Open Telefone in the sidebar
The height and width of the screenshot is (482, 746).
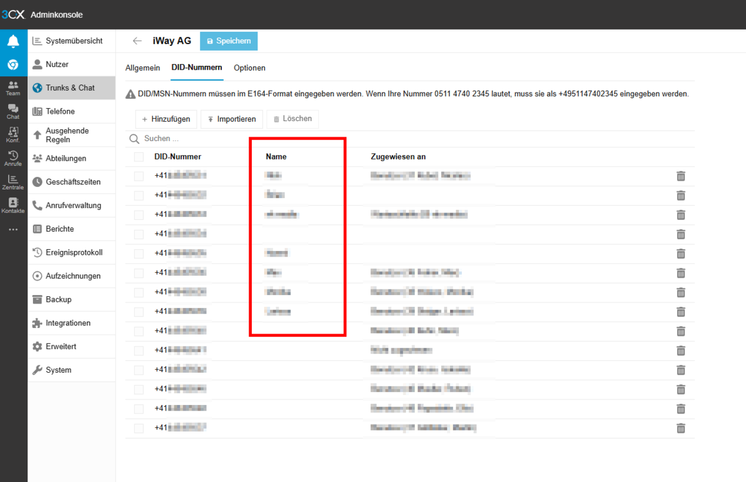point(71,112)
